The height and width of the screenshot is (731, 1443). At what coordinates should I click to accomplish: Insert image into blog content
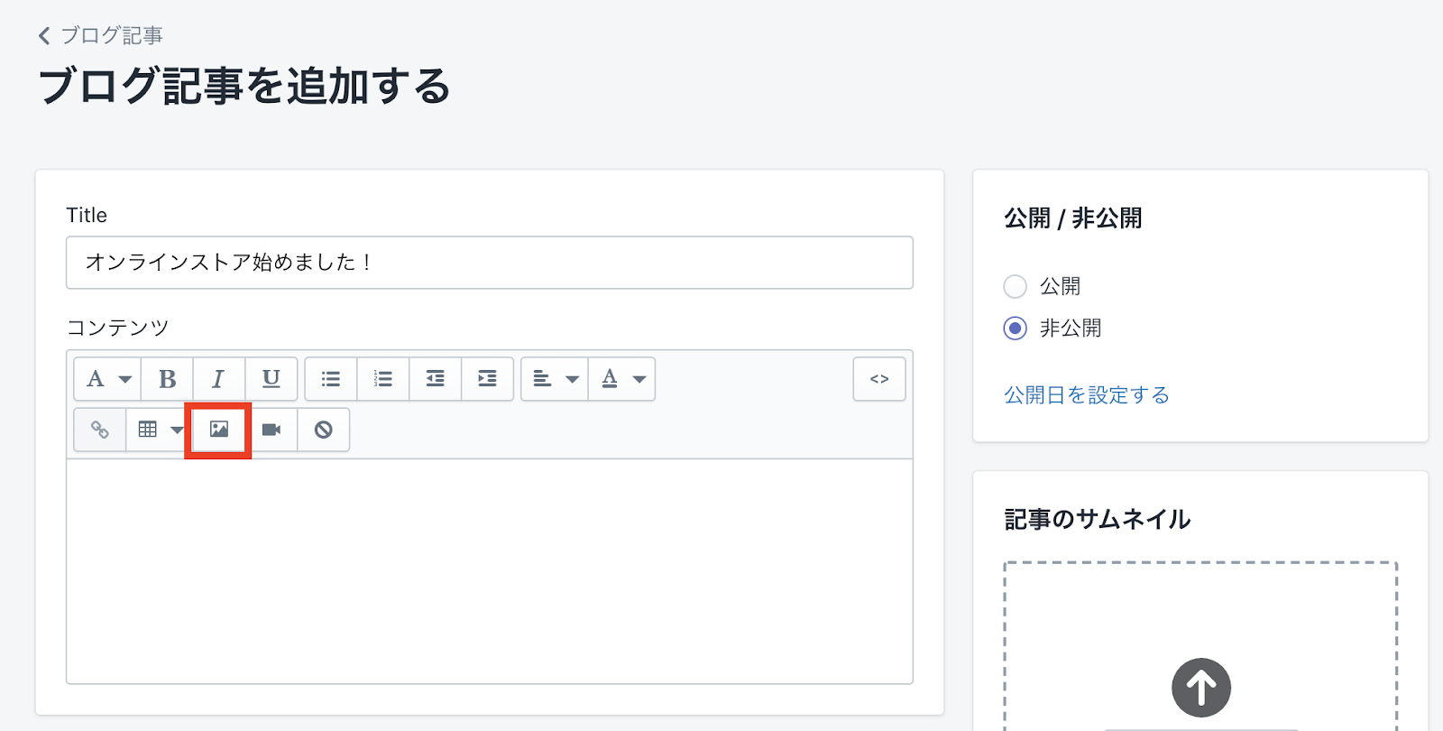[x=218, y=430]
